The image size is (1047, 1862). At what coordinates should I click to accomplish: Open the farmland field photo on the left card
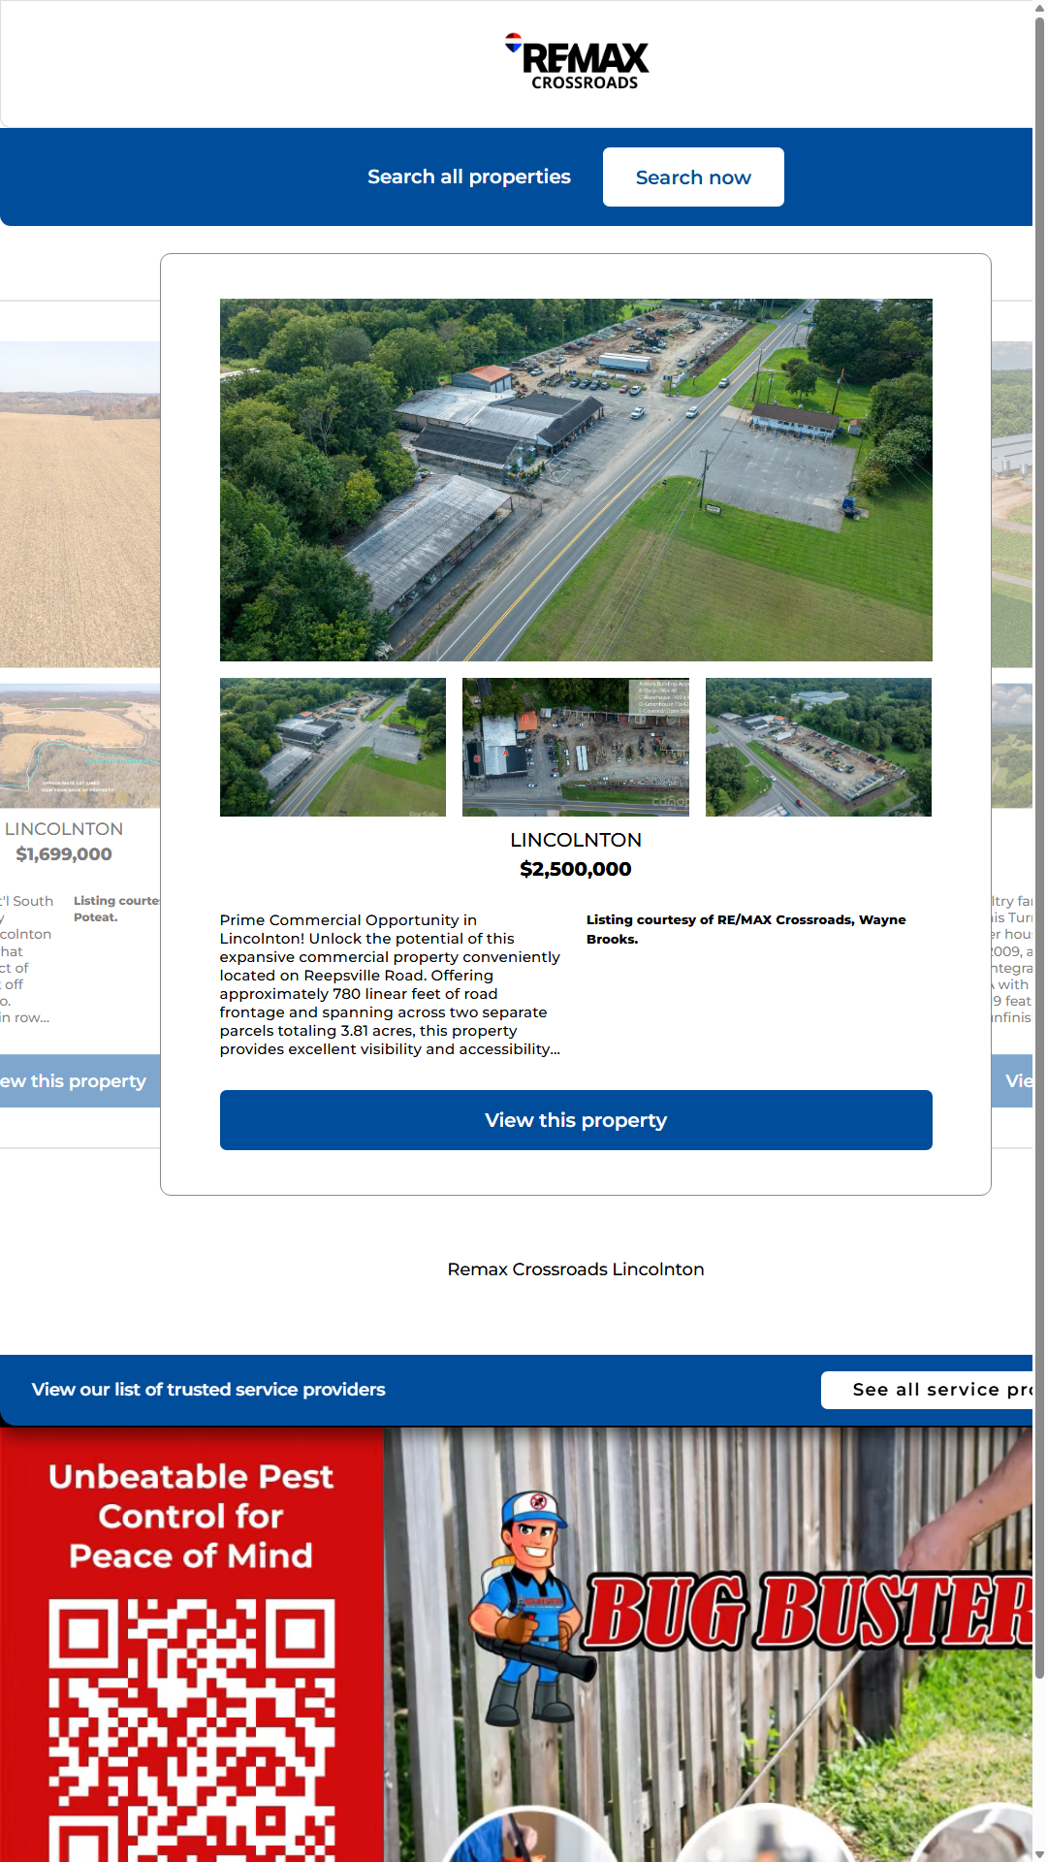79,504
